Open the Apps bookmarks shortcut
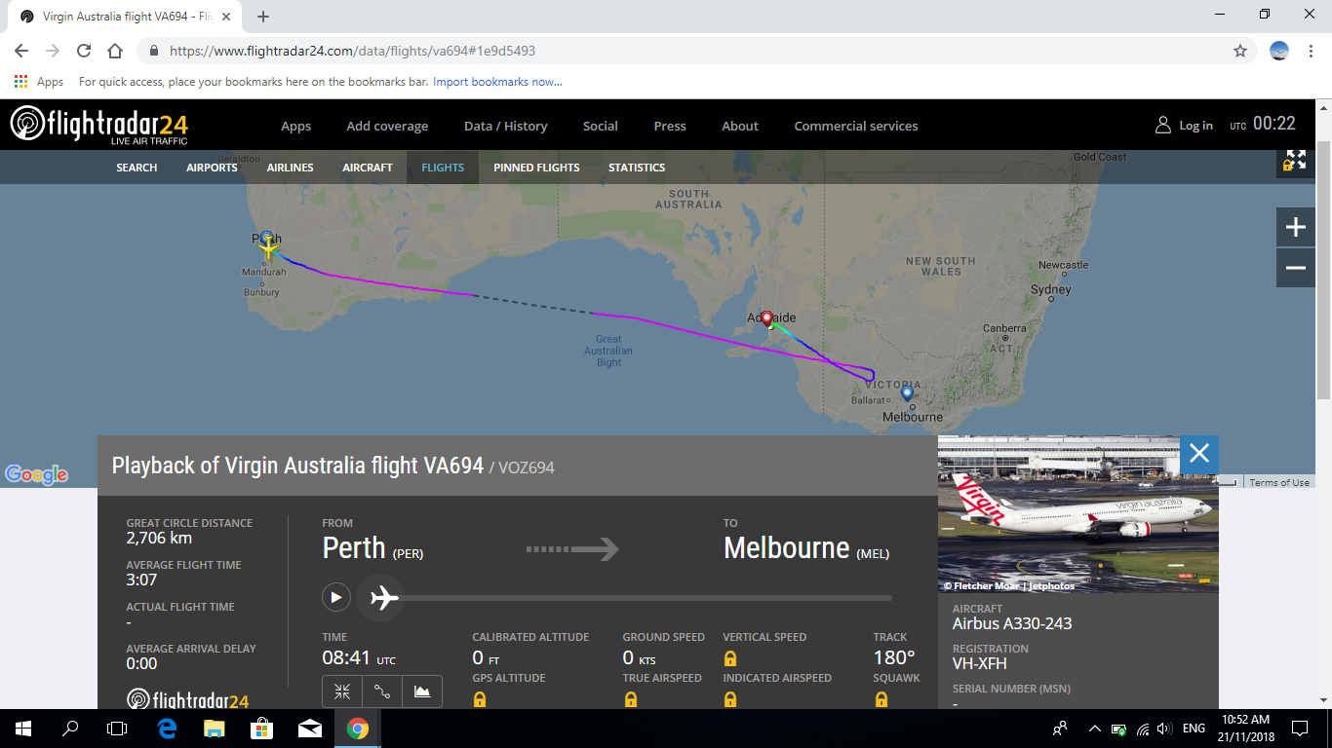This screenshot has width=1332, height=748. coord(39,82)
